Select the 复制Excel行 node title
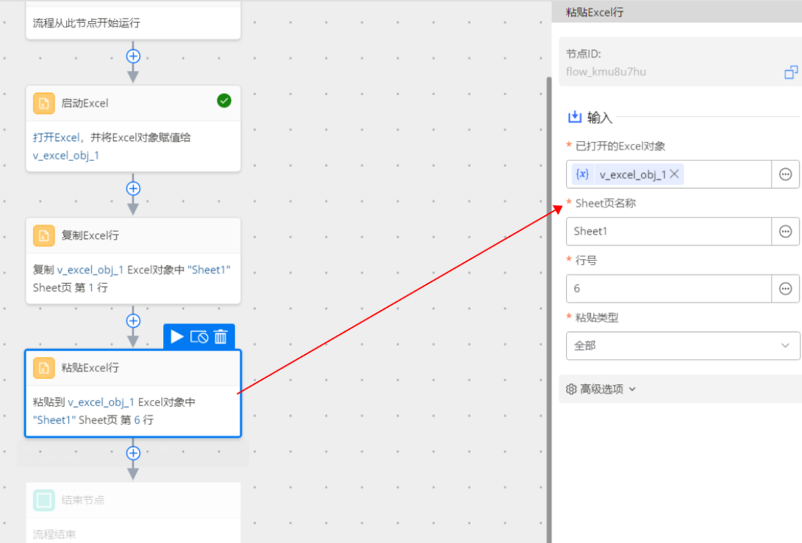This screenshot has height=543, width=802. coord(90,235)
